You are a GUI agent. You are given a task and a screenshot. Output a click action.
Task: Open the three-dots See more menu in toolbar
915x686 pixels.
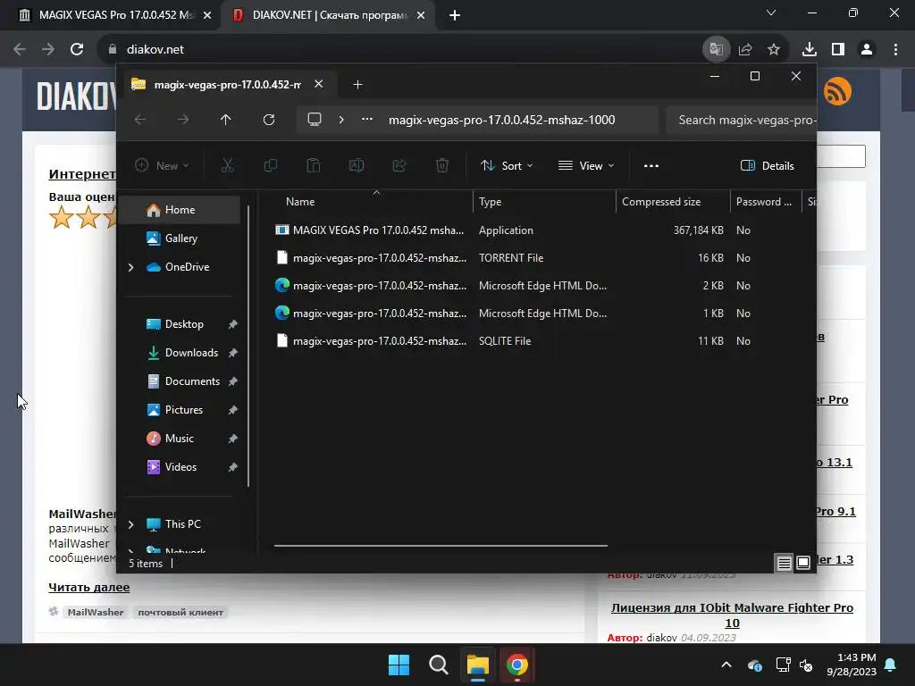651,165
